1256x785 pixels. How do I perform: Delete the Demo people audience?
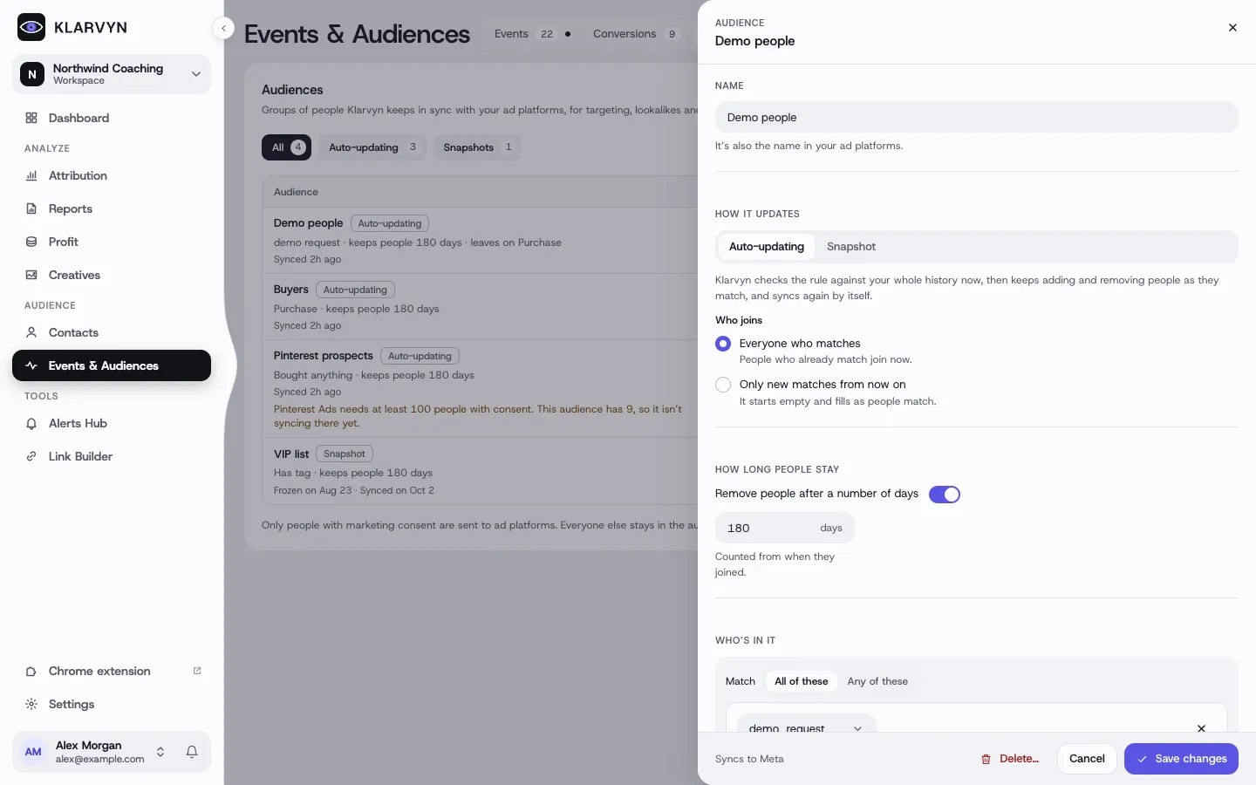tap(1010, 759)
